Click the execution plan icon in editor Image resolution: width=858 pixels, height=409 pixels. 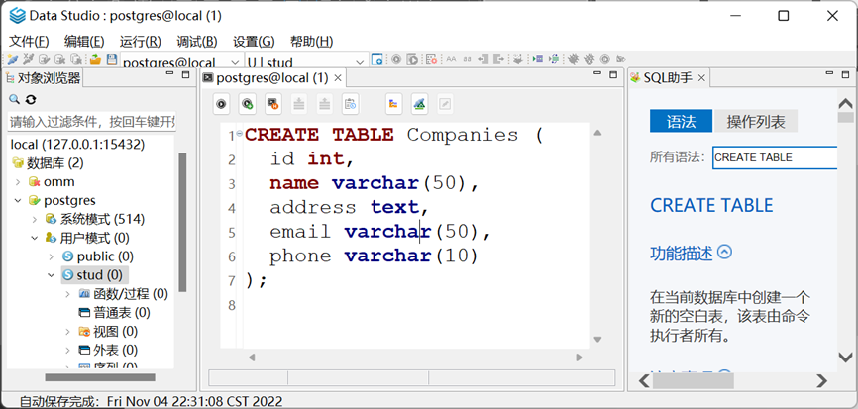tap(394, 103)
